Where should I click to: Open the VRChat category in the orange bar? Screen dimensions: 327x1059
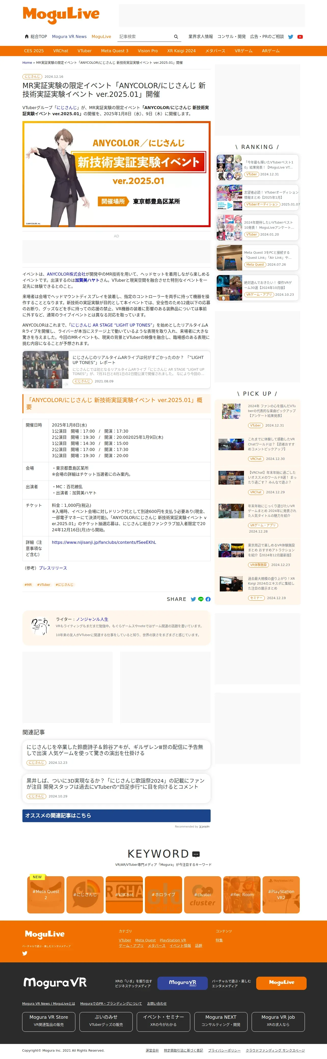61,51
